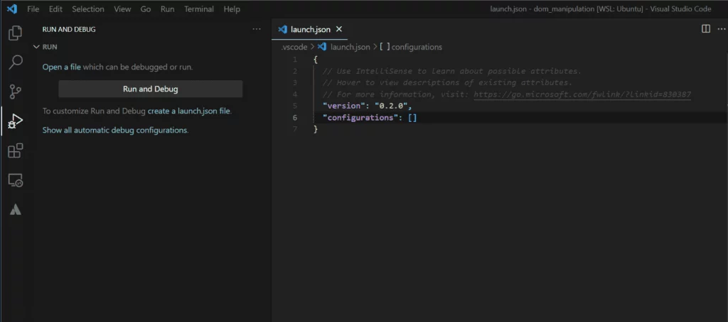Viewport: 728px width, 322px height.
Task: Close the launch.json tab
Action: [339, 29]
